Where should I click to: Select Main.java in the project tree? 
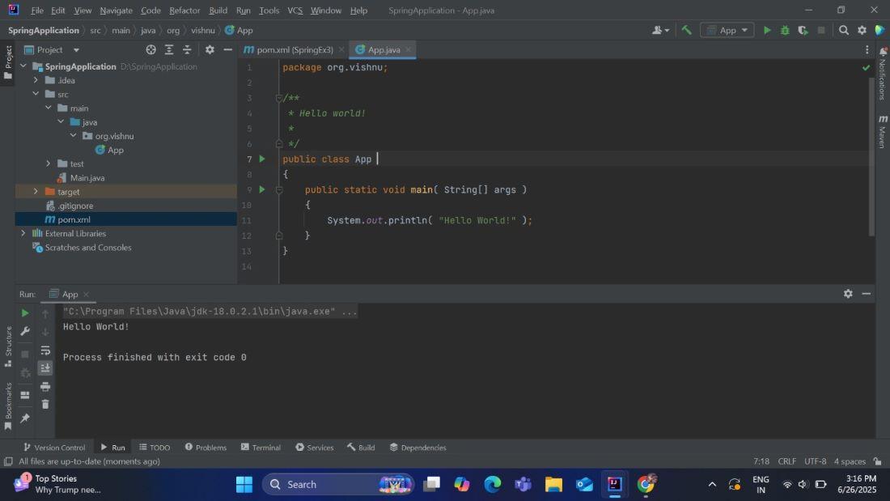coord(87,177)
